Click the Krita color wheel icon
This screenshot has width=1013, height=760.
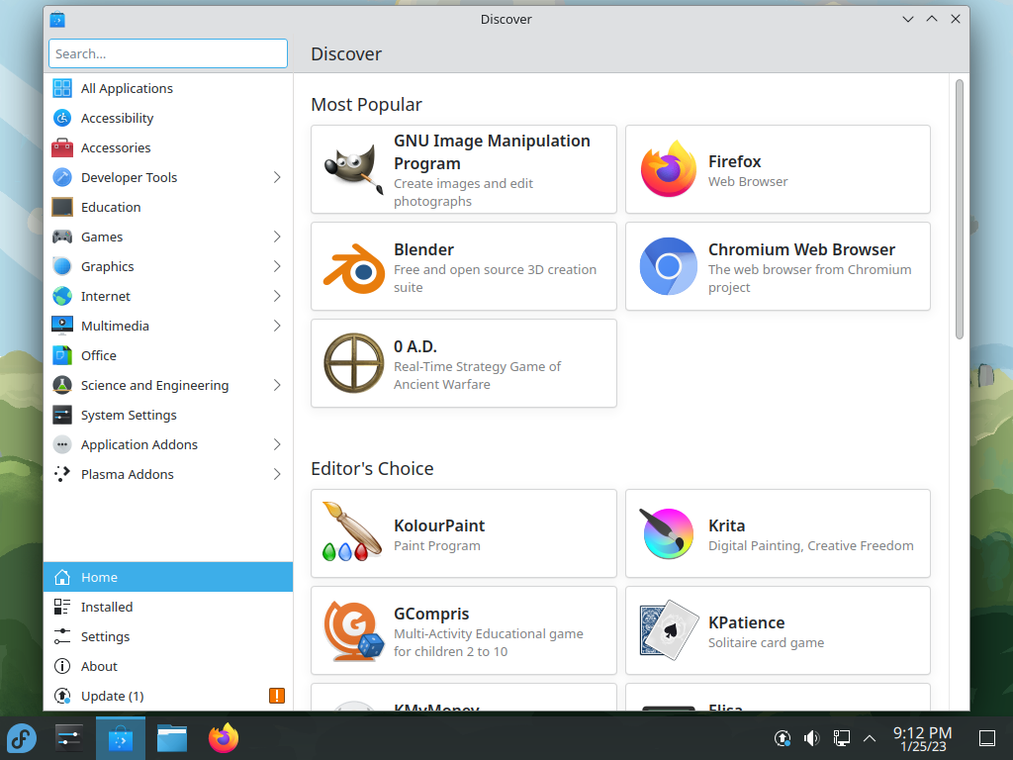(668, 533)
